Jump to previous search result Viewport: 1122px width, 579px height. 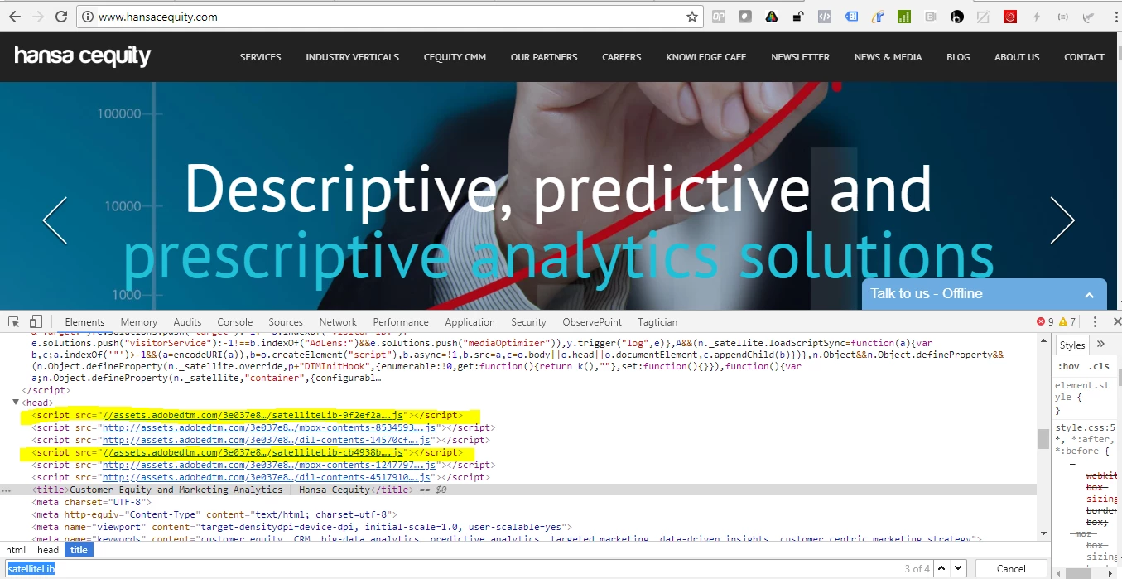[943, 568]
